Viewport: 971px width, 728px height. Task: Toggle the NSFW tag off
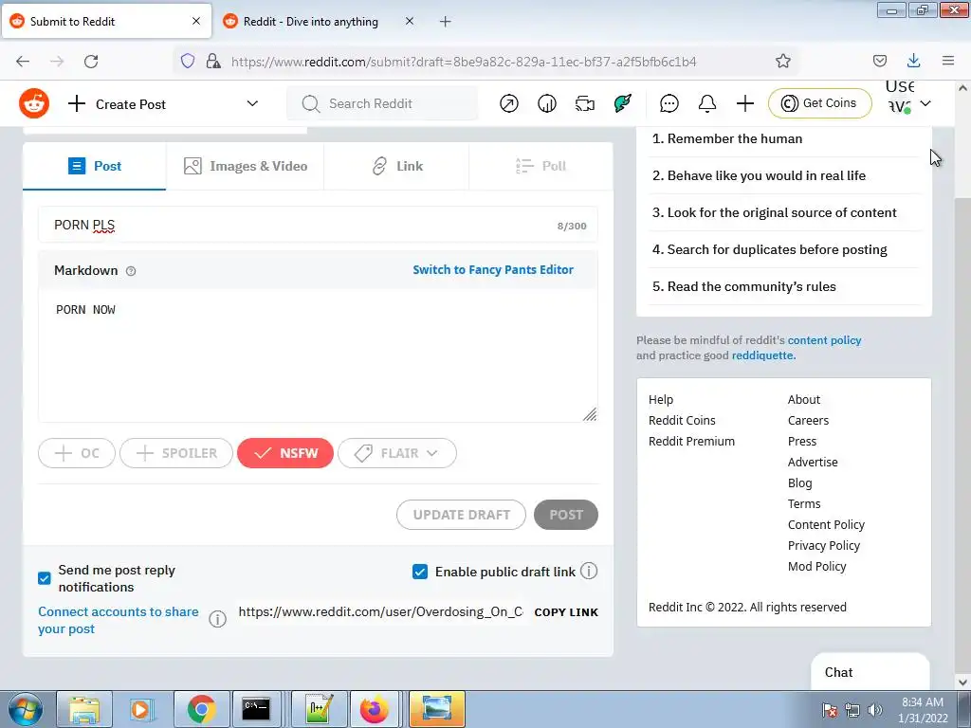click(284, 453)
